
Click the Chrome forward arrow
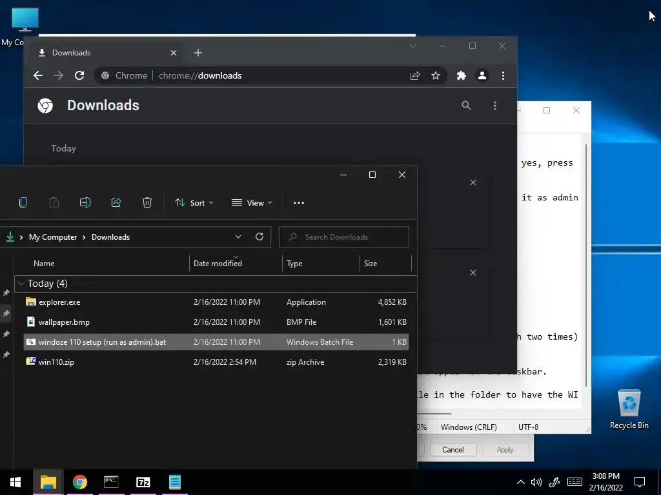(x=59, y=75)
